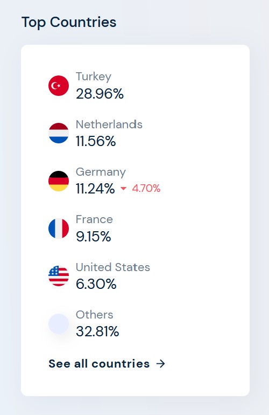This screenshot has width=269, height=415.
Task: Select the United States label
Action: coord(113,267)
